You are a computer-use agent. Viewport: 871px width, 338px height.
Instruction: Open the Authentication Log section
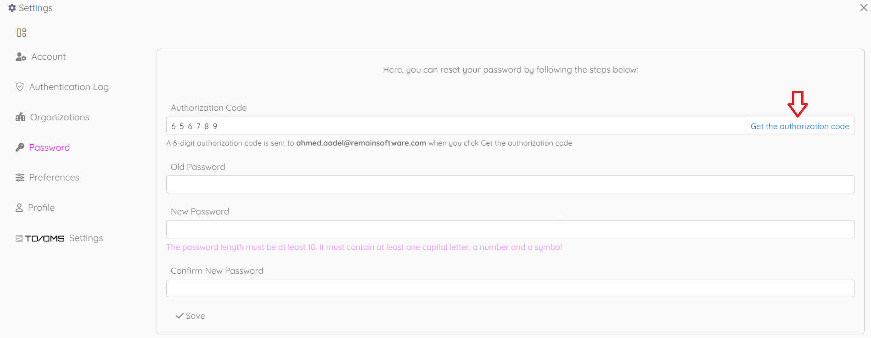pos(69,87)
